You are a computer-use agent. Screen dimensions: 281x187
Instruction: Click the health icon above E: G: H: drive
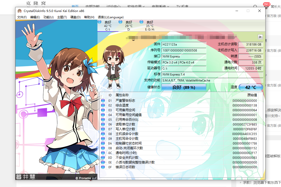tap(141, 22)
